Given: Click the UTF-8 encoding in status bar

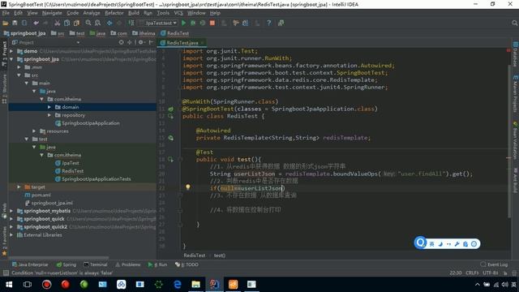Looking at the screenshot, I should [x=491, y=273].
